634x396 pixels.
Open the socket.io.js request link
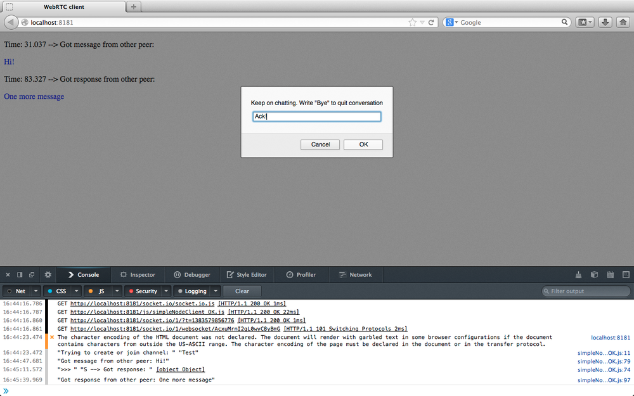pos(142,303)
